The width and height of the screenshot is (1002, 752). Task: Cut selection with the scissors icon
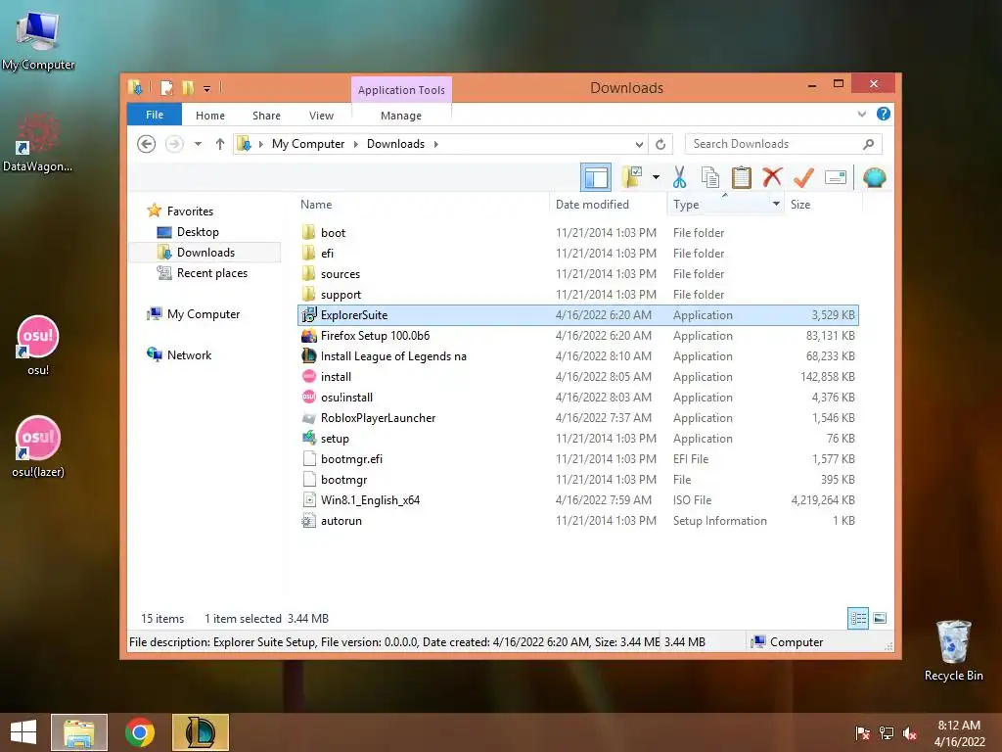[679, 177]
